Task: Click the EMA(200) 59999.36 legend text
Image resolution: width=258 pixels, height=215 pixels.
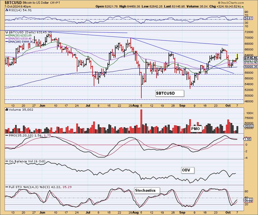Action: (x=21, y=42)
